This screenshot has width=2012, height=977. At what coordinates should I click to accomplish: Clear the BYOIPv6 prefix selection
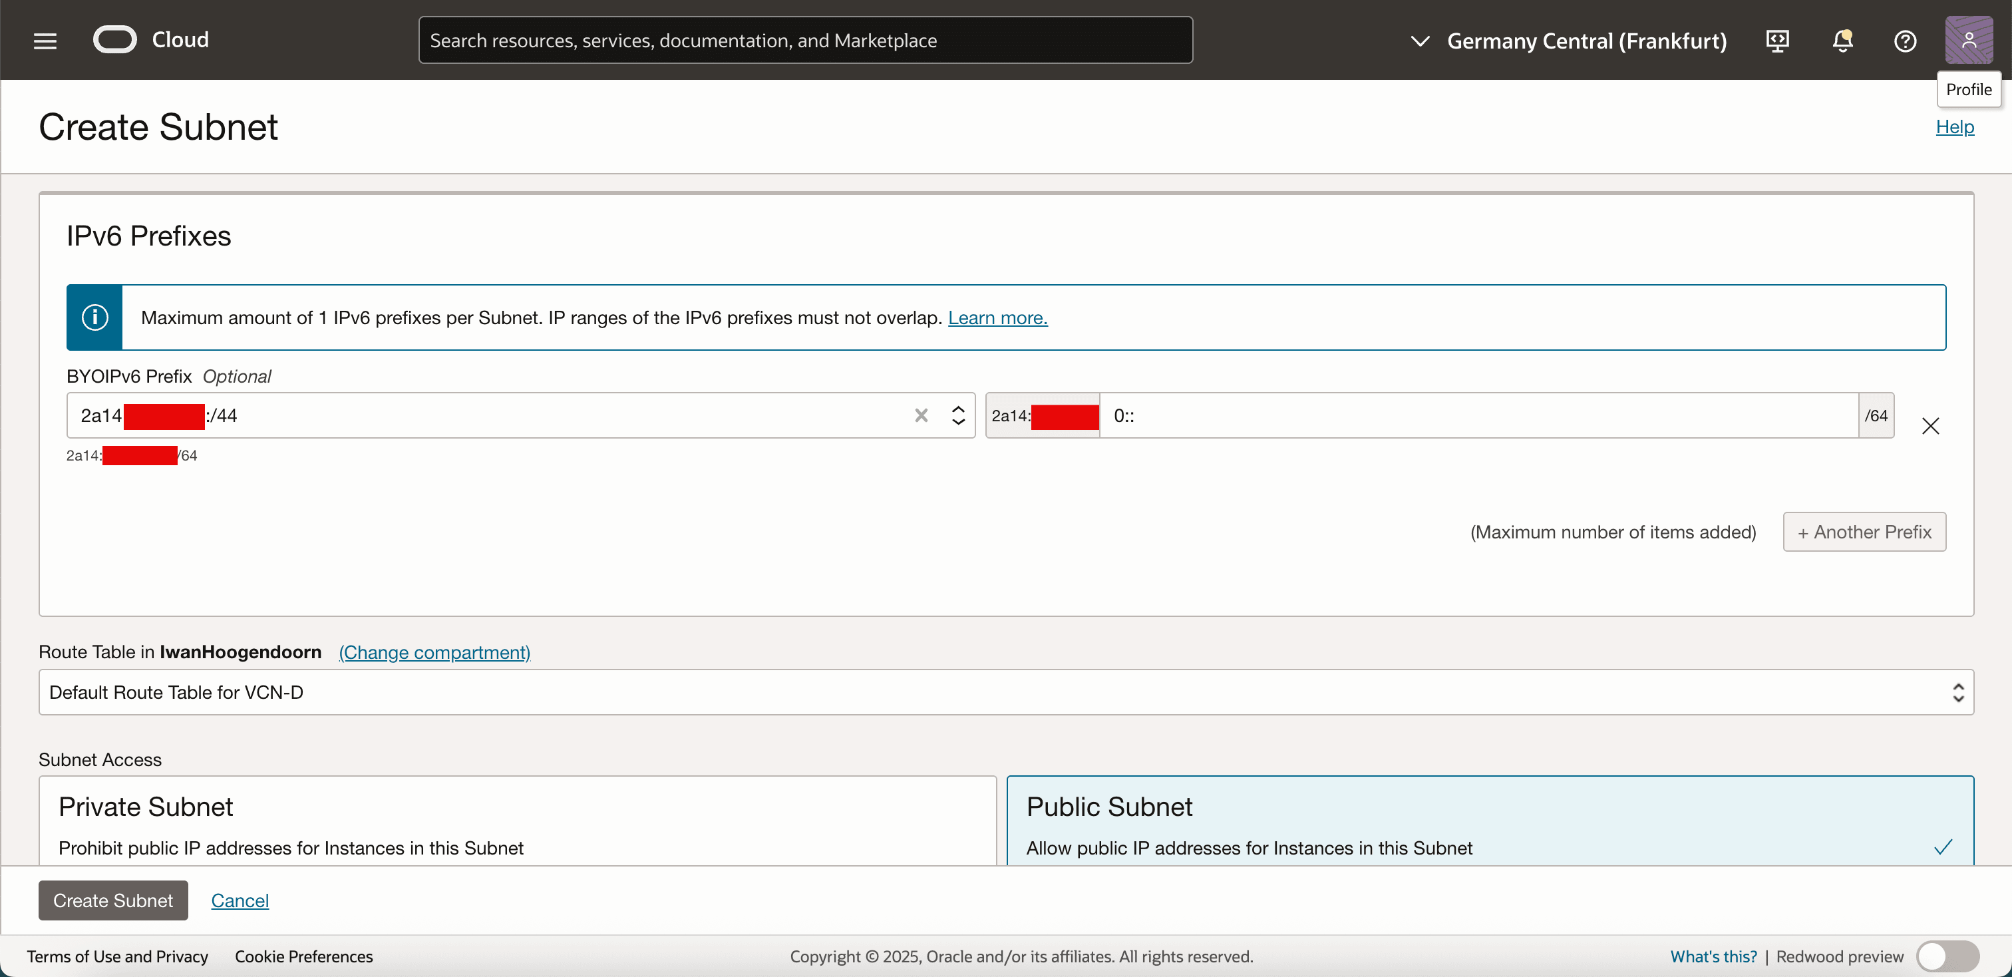[921, 415]
